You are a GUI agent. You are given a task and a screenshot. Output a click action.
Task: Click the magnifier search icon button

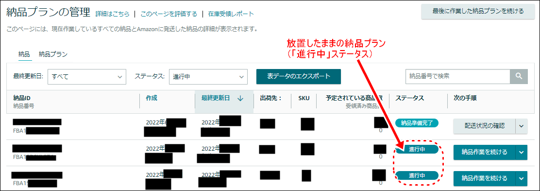pyautogui.click(x=519, y=76)
